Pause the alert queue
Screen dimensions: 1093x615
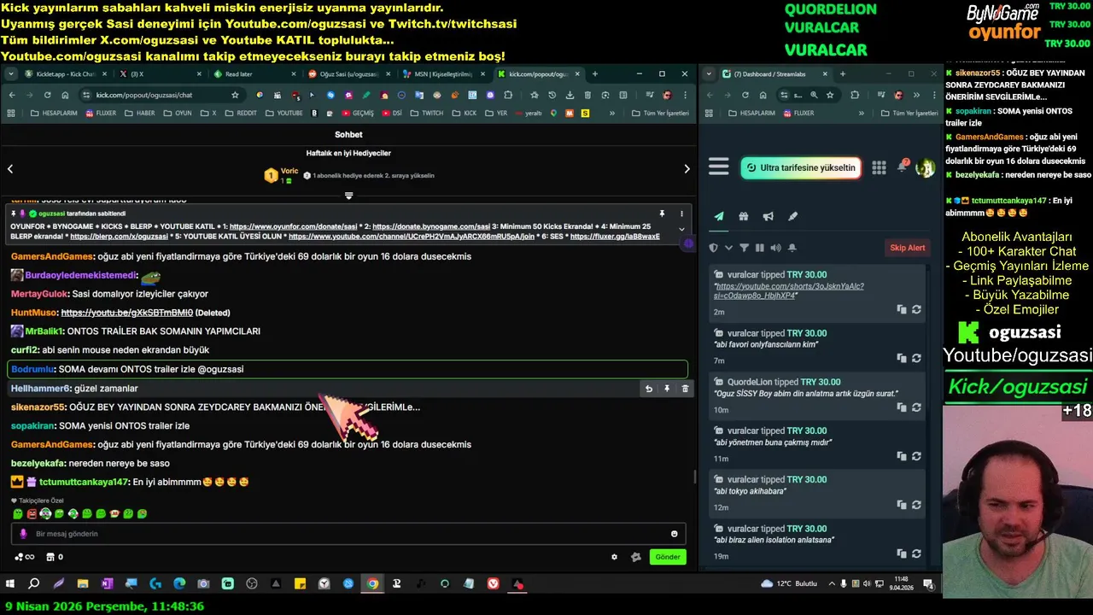pos(759,248)
